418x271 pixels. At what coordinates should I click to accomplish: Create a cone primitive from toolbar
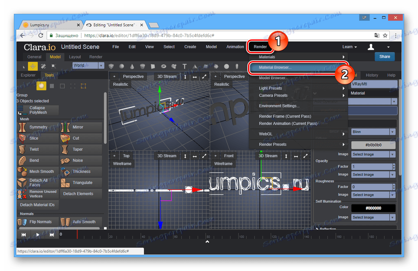pyautogui.click(x=132, y=66)
